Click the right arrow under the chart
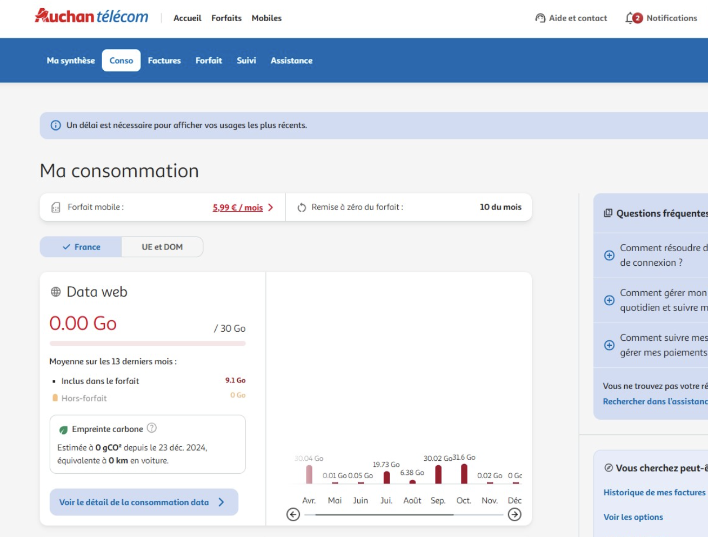Viewport: 708px width, 537px height. coord(515,514)
